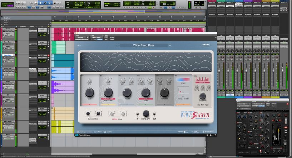Select the Reed Bass track name
This screenshot has width=292, height=158.
(8, 55)
